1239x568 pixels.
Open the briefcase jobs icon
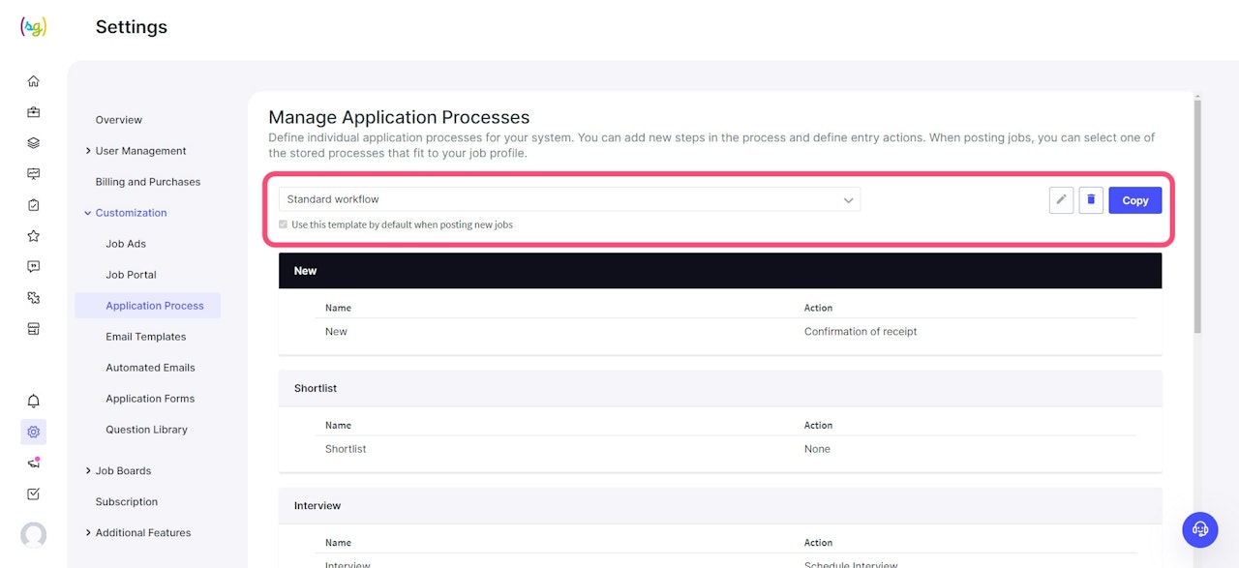tap(34, 112)
